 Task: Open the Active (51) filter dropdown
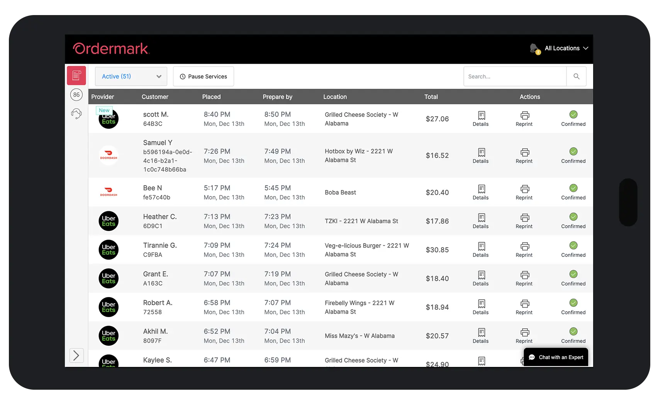131,76
